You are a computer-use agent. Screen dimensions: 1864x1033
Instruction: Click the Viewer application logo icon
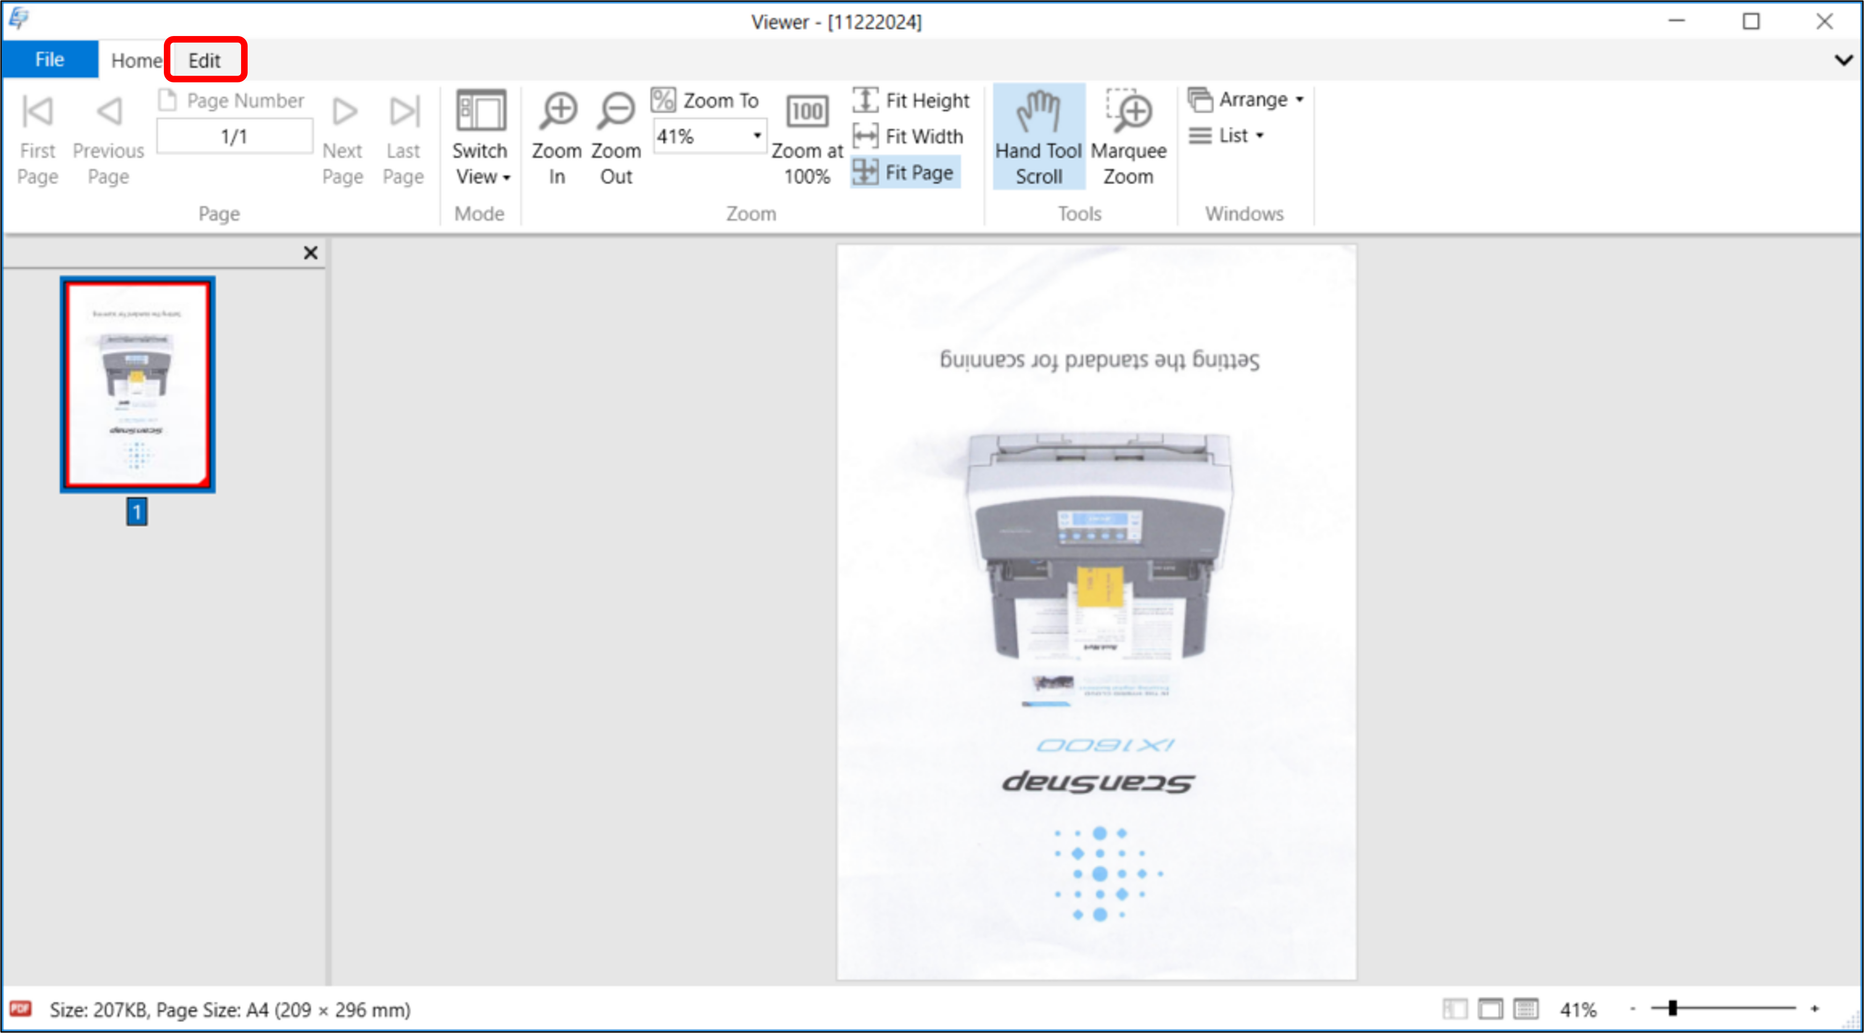coord(19,19)
